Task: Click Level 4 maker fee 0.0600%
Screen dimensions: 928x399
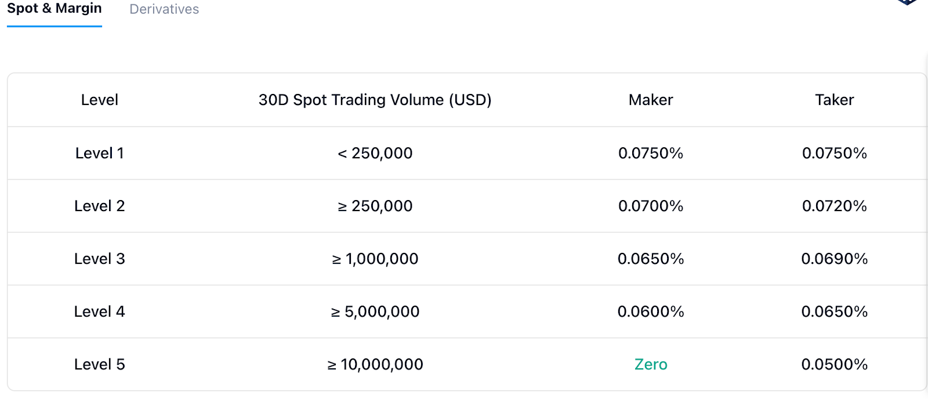Action: pyautogui.click(x=651, y=311)
